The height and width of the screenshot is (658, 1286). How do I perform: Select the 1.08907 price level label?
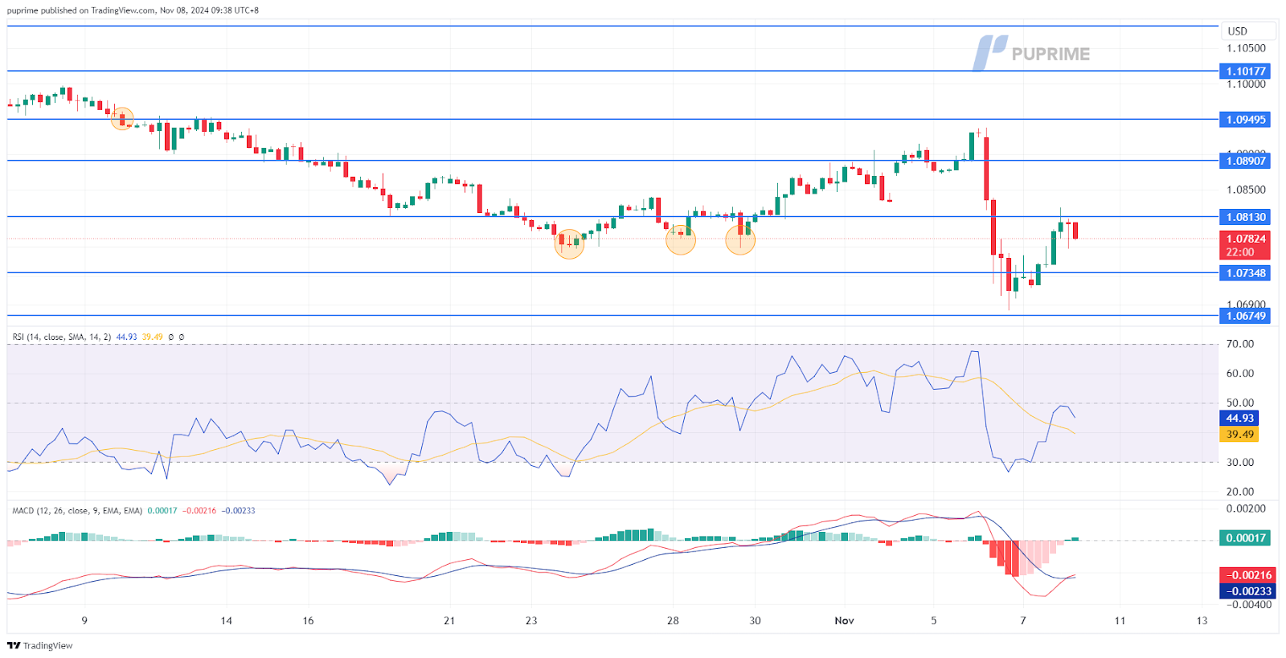[x=1245, y=161]
